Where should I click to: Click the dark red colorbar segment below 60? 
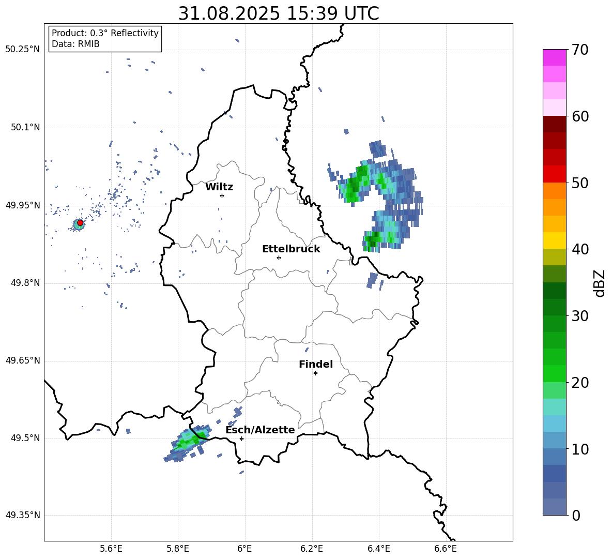point(555,124)
